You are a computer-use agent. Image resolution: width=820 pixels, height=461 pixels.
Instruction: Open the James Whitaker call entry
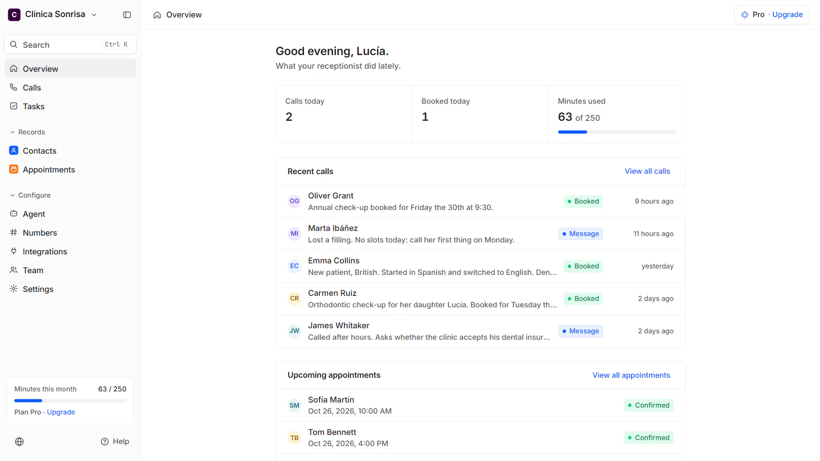coord(480,331)
